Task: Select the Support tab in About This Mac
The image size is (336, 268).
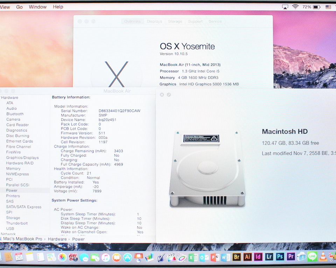Action: coord(195,21)
